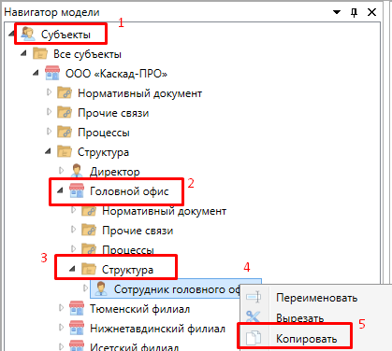Select the Сотрудник головного офиса row text
The image size is (392, 351).
tap(177, 289)
